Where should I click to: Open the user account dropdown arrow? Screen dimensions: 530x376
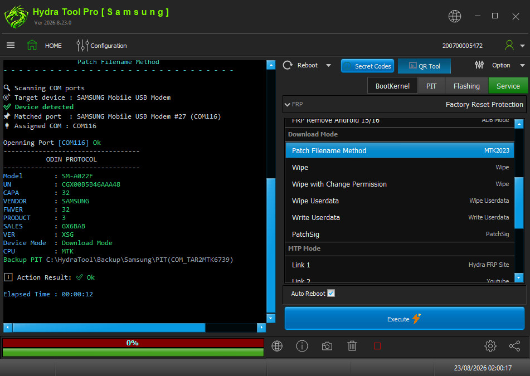[523, 46]
